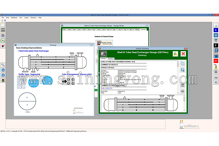Click the red X icon in Design Summary header
The width and height of the screenshot is (219, 146).
click(x=183, y=54)
